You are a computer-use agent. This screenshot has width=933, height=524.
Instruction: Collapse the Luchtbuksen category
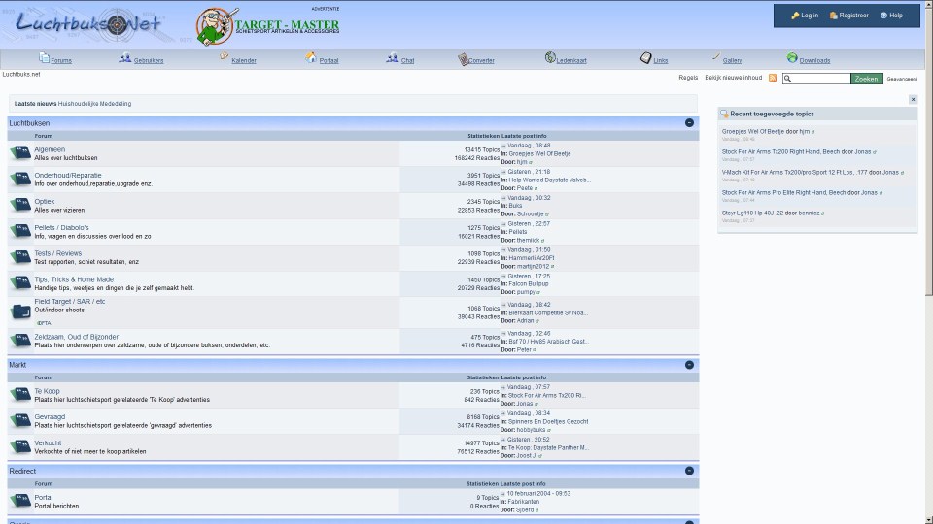(689, 123)
